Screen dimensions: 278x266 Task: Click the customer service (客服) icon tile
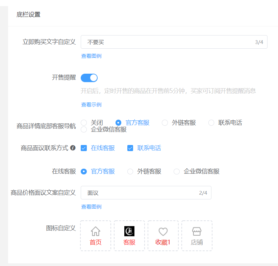pos(129,236)
